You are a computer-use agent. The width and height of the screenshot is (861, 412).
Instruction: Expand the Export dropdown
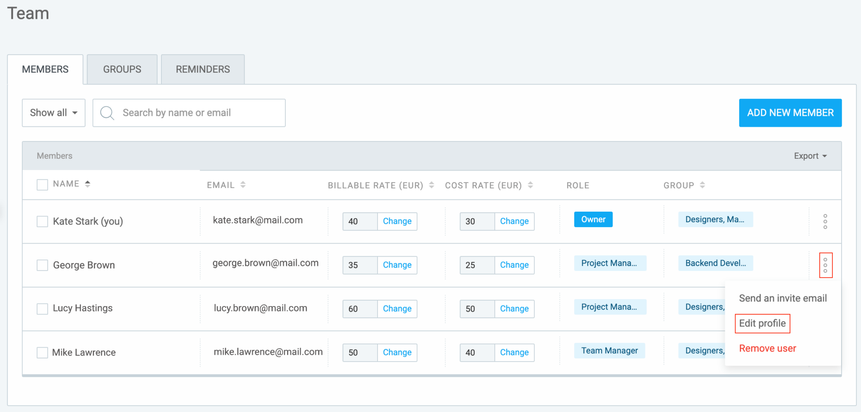pos(810,156)
